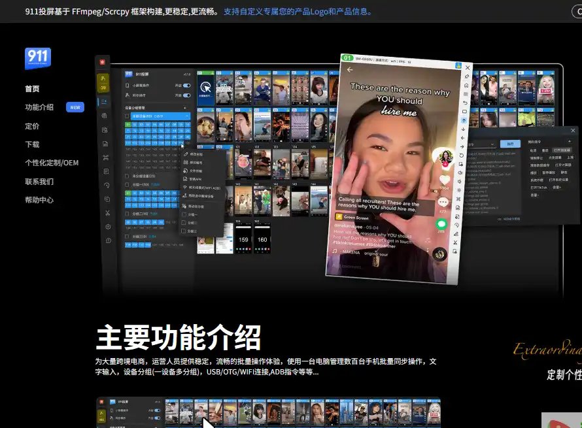
Task: Toggle the 同步操作 switch
Action: pos(187,95)
